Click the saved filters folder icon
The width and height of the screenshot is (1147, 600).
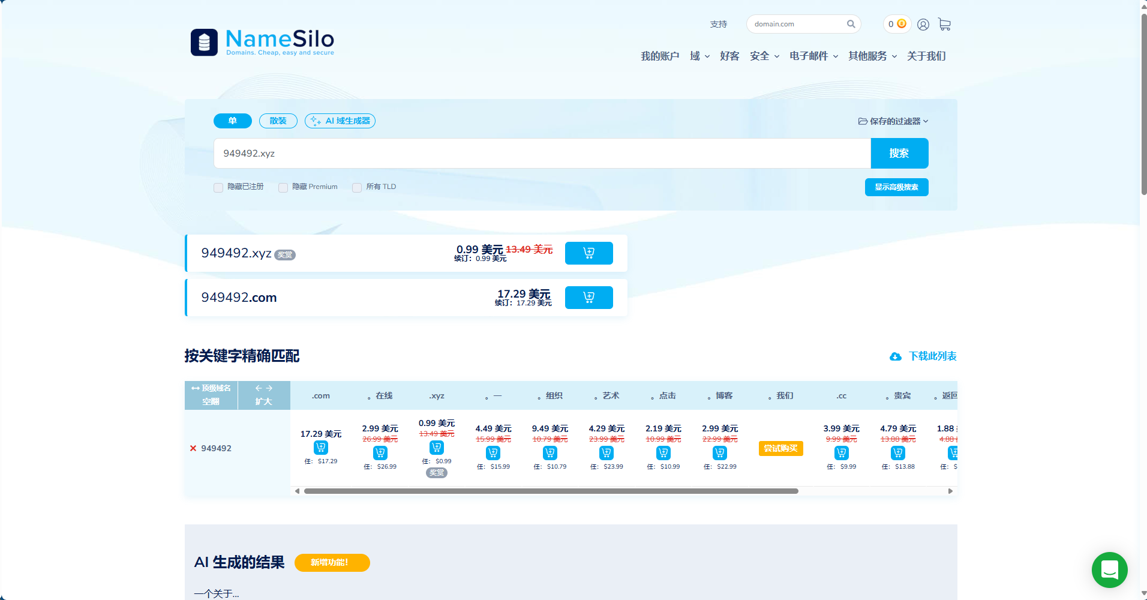863,121
